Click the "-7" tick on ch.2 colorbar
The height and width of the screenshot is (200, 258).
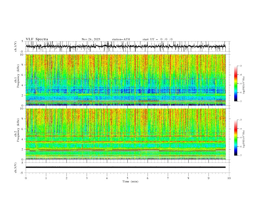point(240,156)
